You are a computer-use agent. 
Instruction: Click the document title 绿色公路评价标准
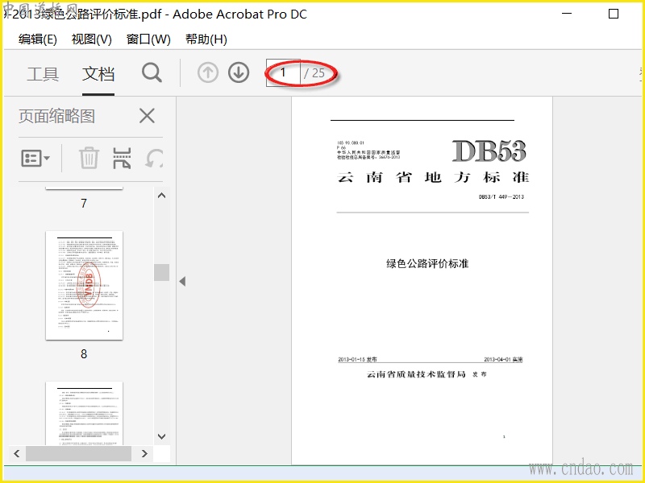tap(427, 264)
